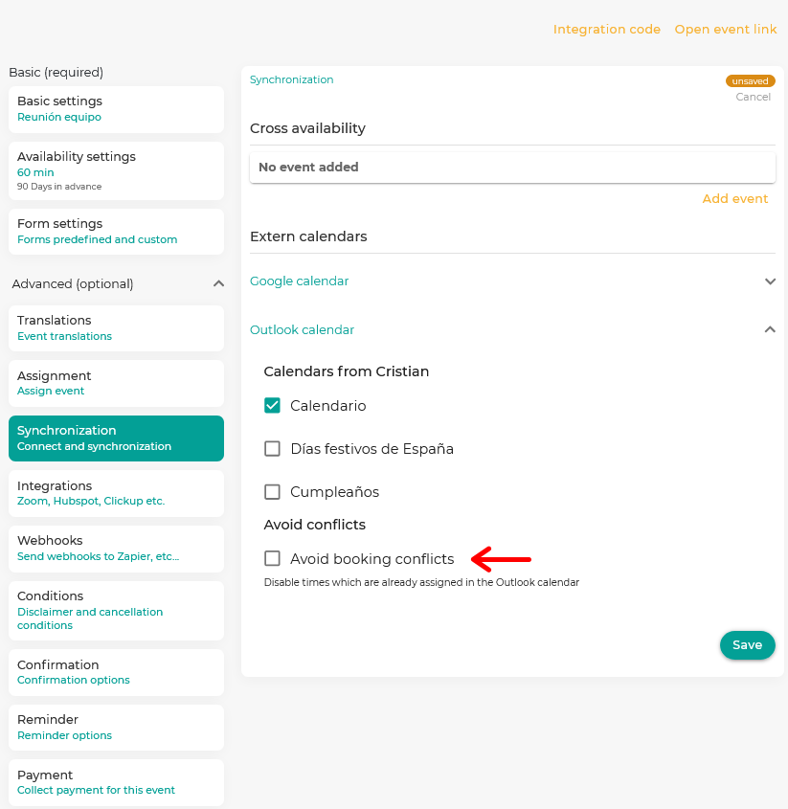Open Availability settings in the sidebar

(116, 170)
